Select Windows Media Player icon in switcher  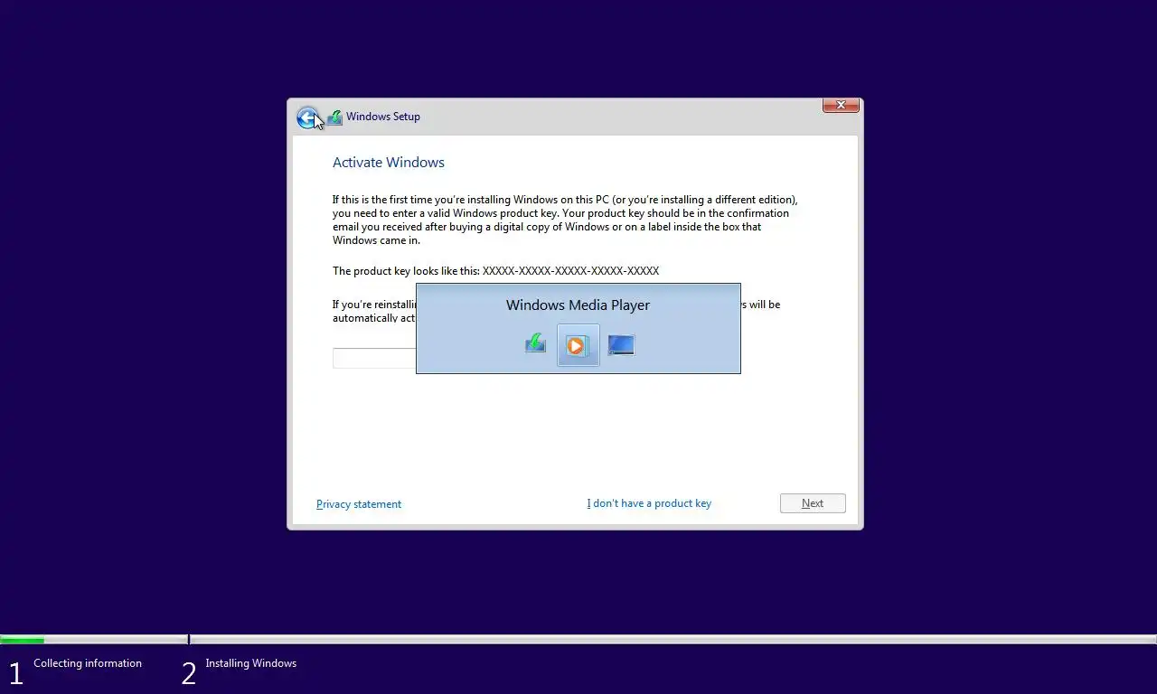point(578,344)
